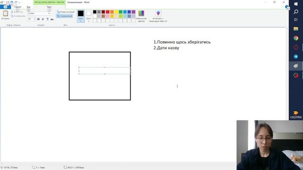The image size is (303, 170).
Task: Toggle italic К text formatting
Action: point(43,19)
